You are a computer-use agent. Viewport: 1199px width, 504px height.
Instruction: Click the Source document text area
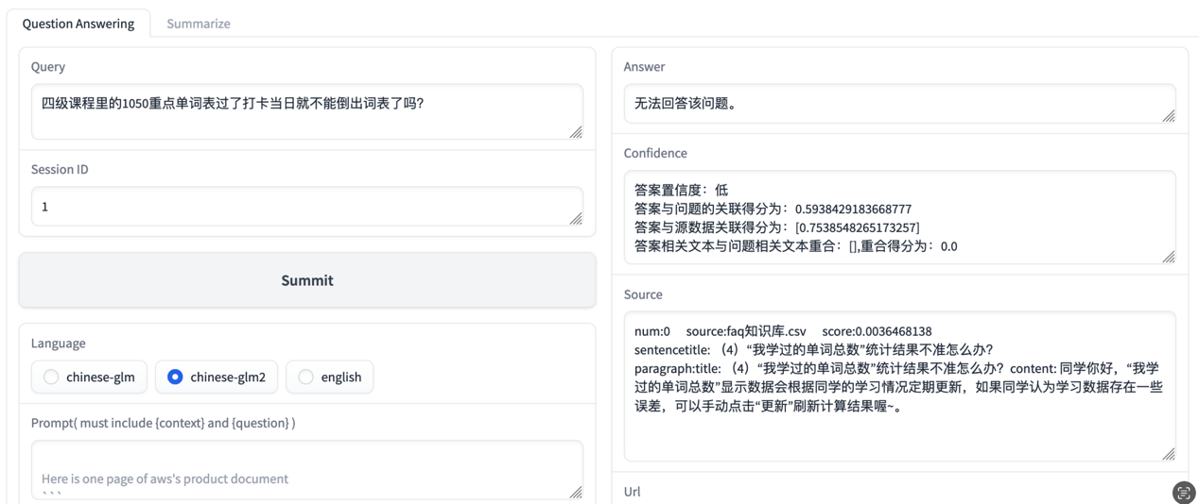click(x=899, y=386)
